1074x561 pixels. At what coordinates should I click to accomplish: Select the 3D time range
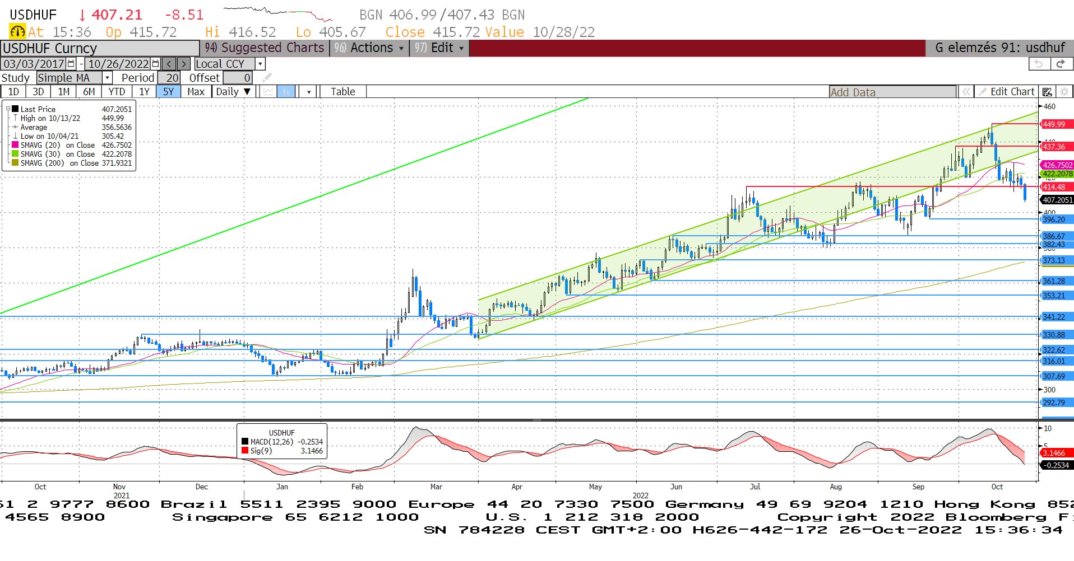pyautogui.click(x=38, y=92)
